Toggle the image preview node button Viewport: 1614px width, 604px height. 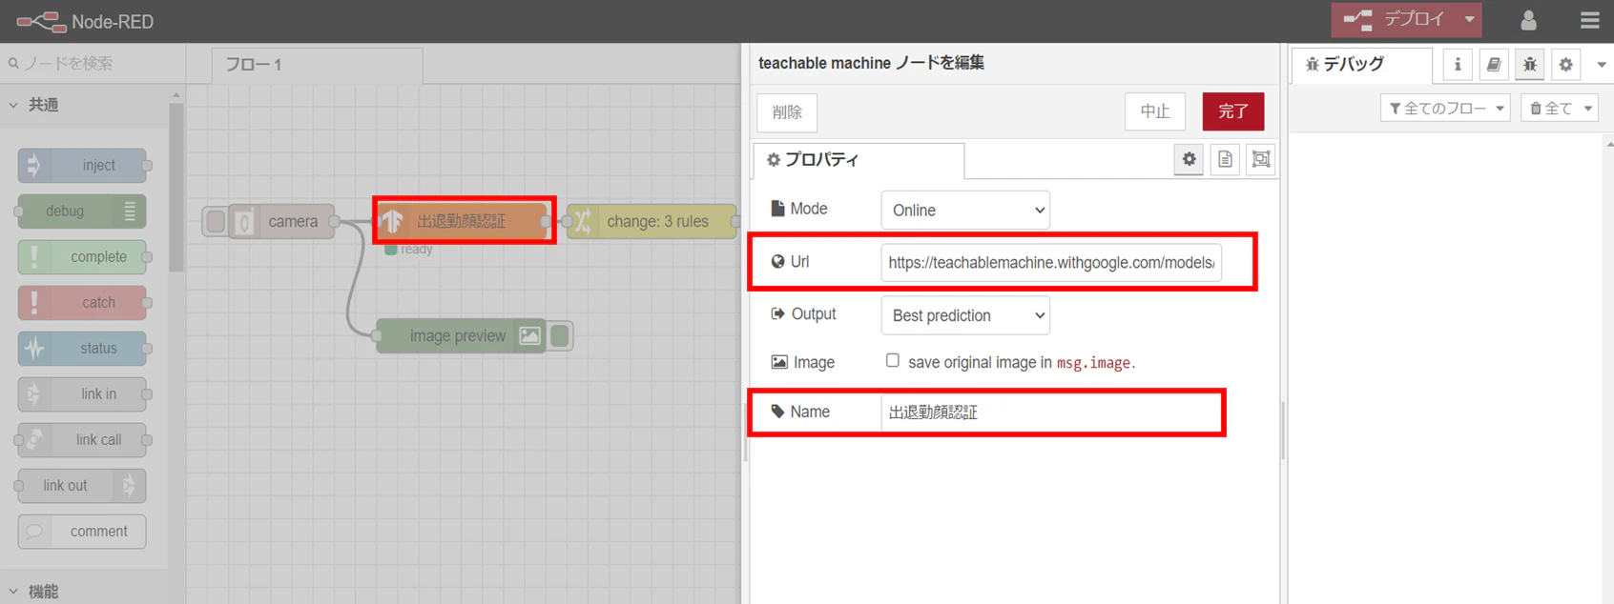click(561, 335)
